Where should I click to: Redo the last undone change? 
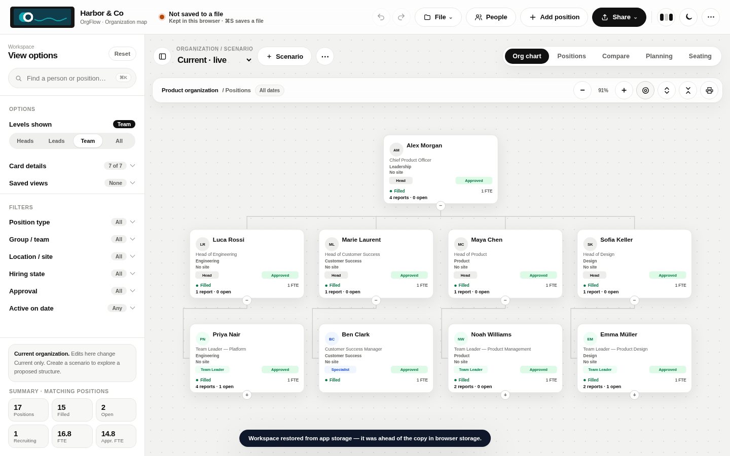point(401,17)
